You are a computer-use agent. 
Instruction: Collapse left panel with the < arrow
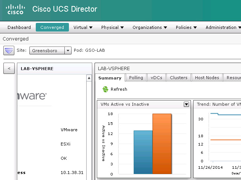pos(9,69)
